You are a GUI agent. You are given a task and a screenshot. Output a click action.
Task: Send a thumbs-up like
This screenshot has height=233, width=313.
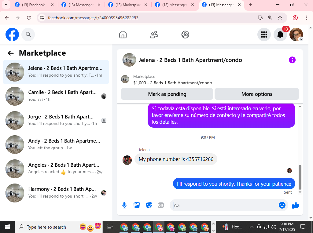tap(296, 205)
